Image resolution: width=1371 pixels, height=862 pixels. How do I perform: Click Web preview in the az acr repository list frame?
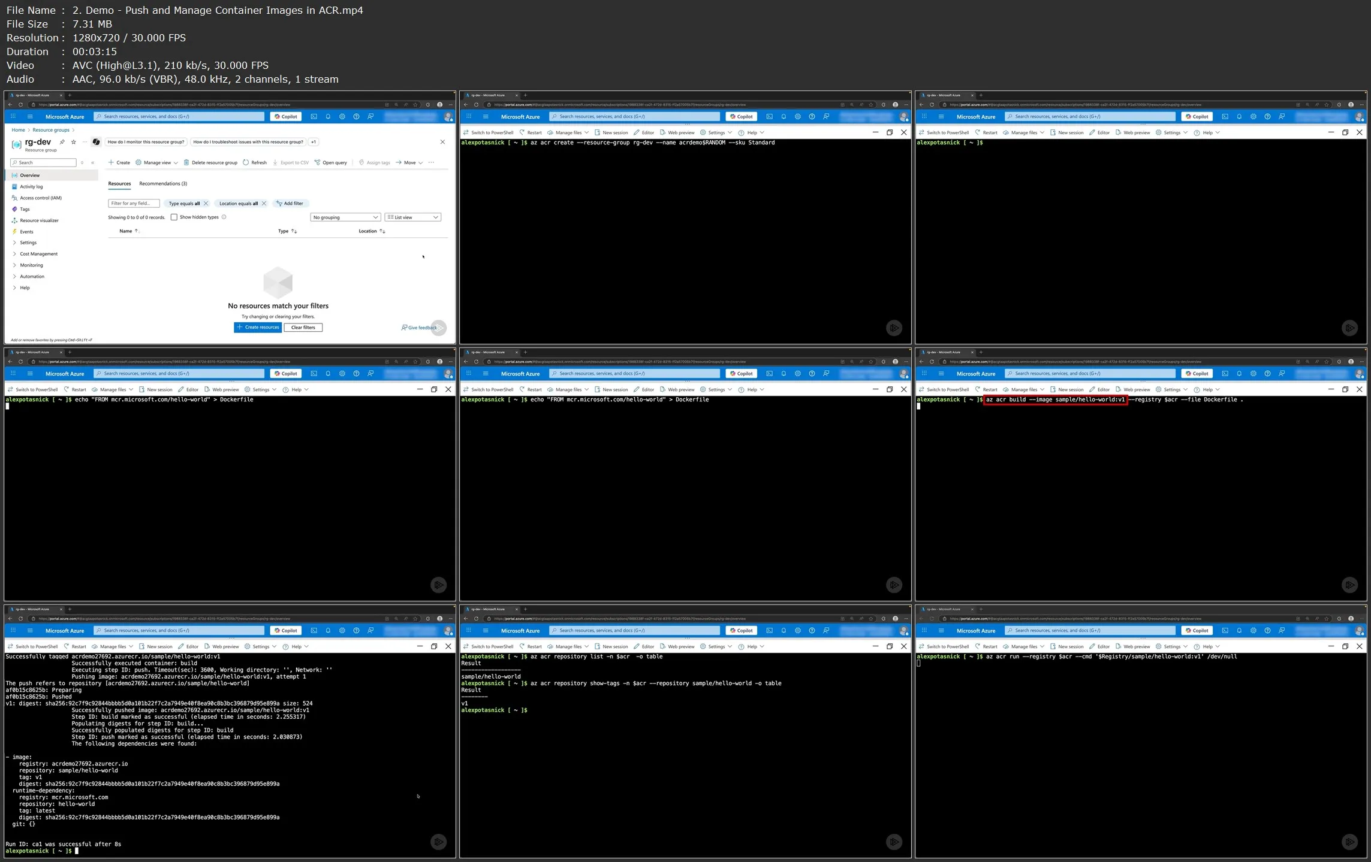tap(677, 646)
